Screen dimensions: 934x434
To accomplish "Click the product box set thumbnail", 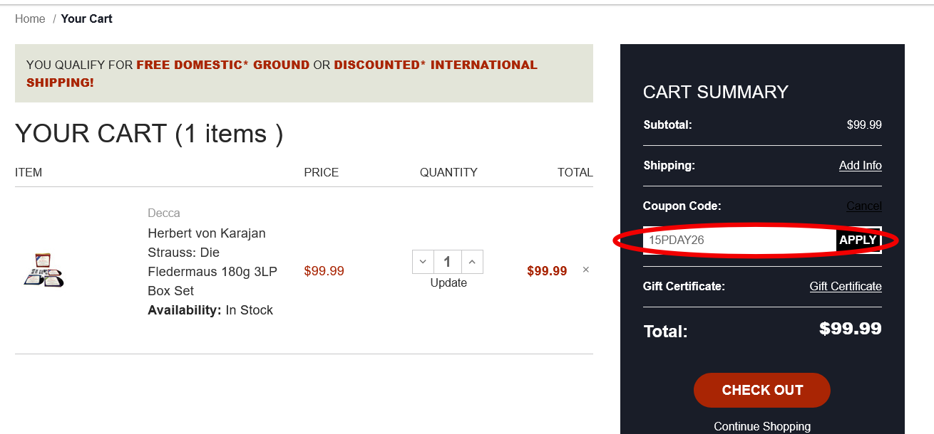I will point(43,270).
